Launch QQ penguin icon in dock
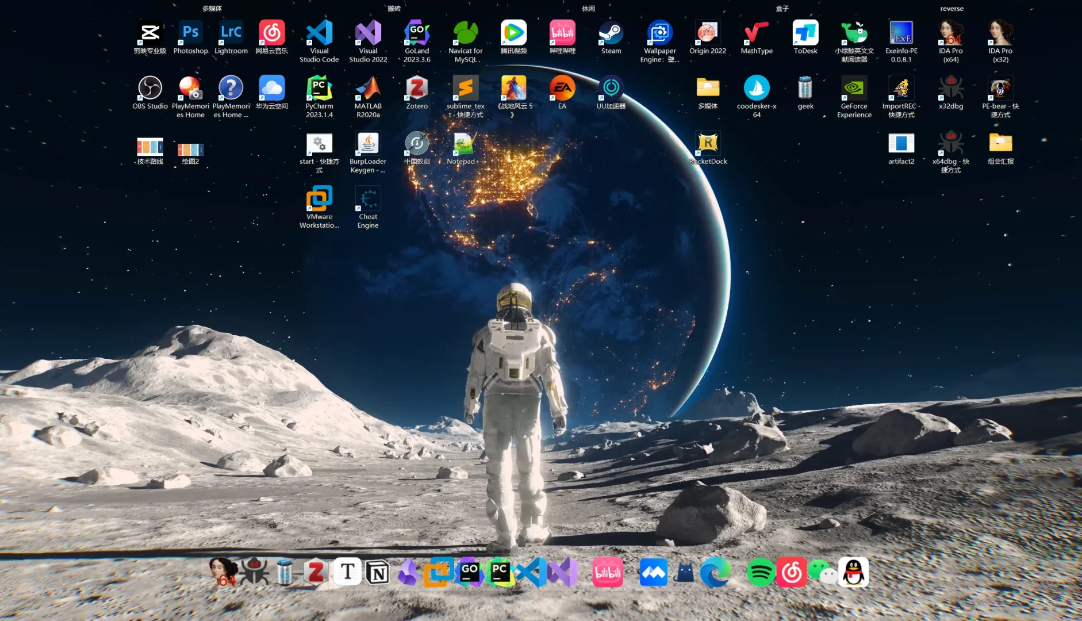This screenshot has height=621, width=1082. (x=854, y=572)
